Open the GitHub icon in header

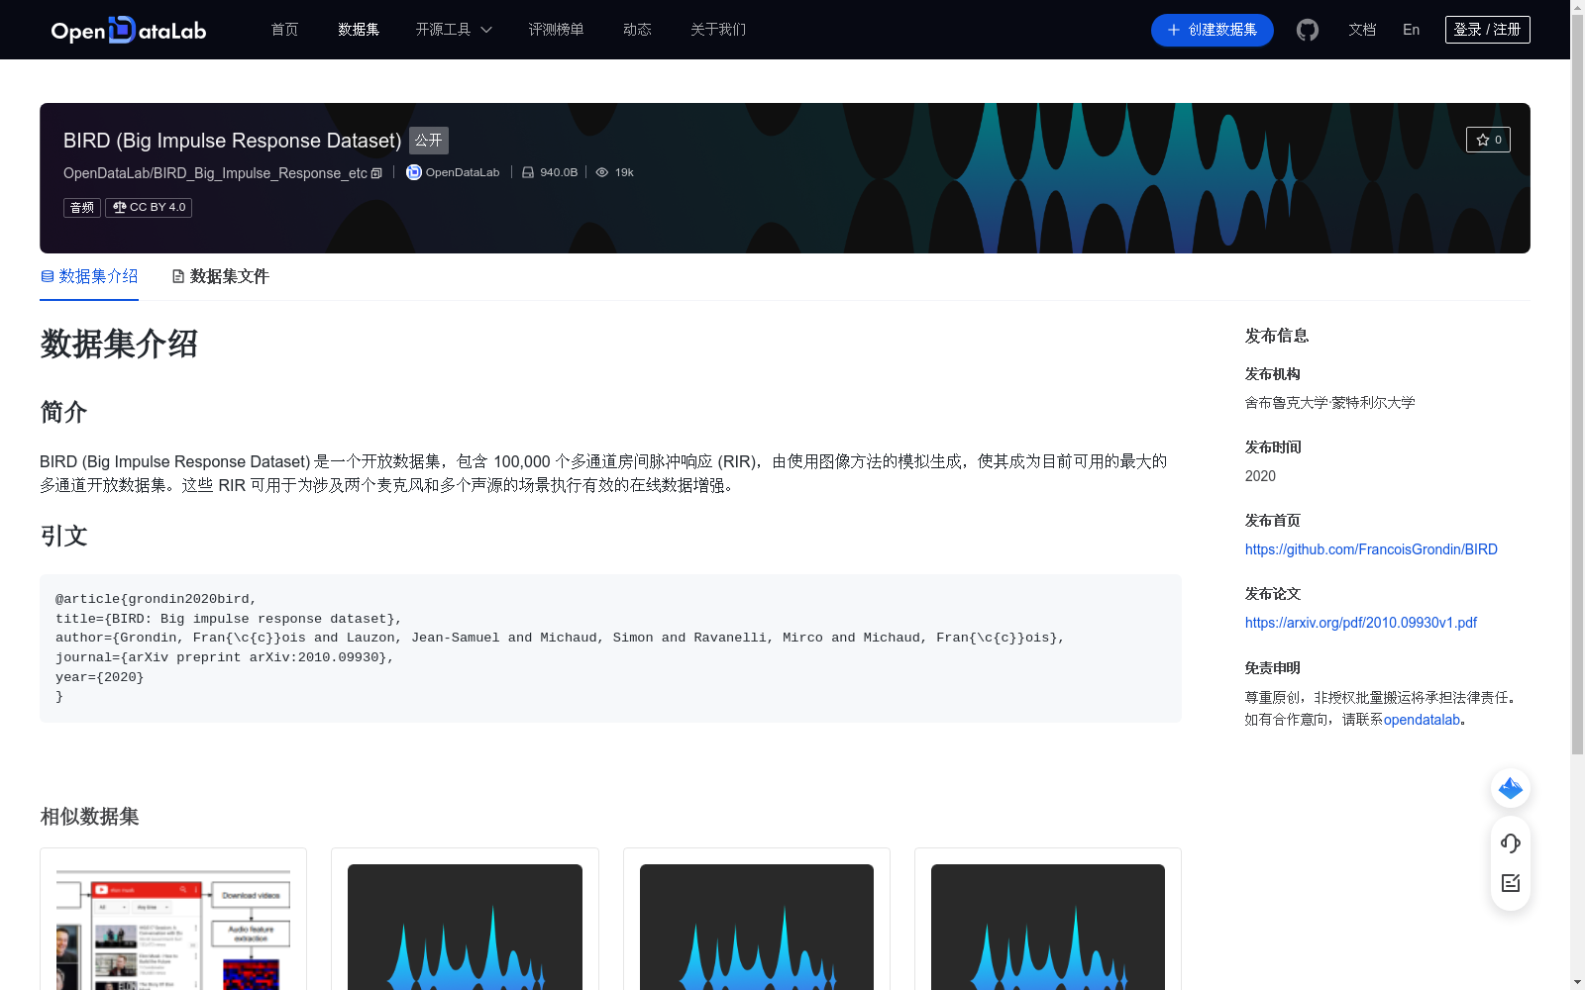[x=1308, y=30]
